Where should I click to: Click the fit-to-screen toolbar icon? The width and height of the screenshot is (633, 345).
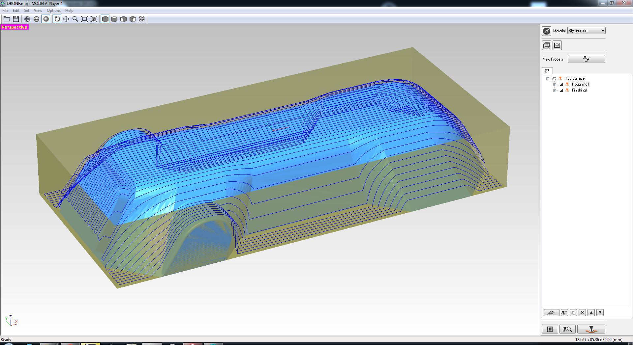[x=84, y=19]
